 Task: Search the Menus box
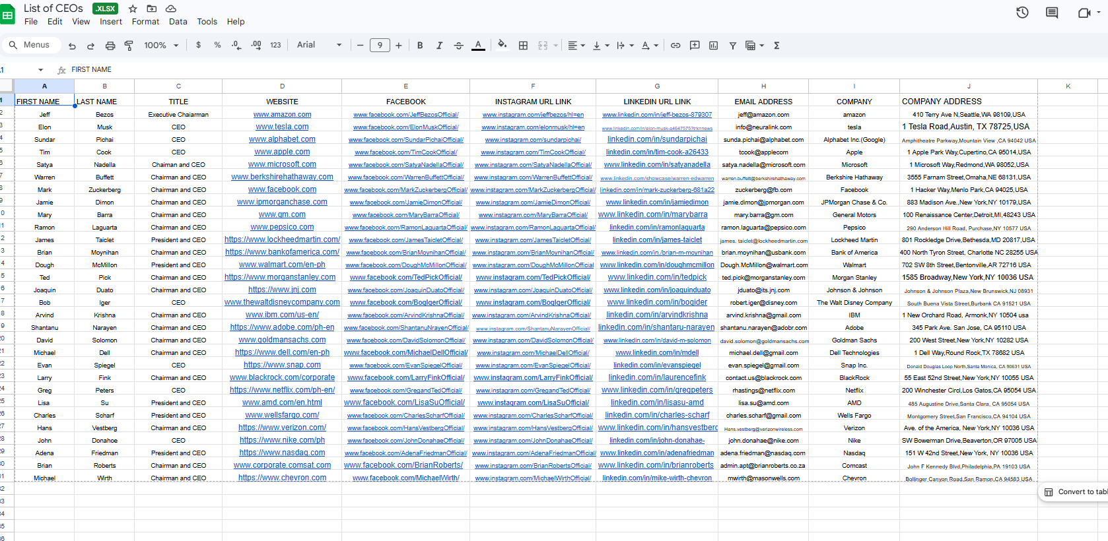(x=30, y=45)
